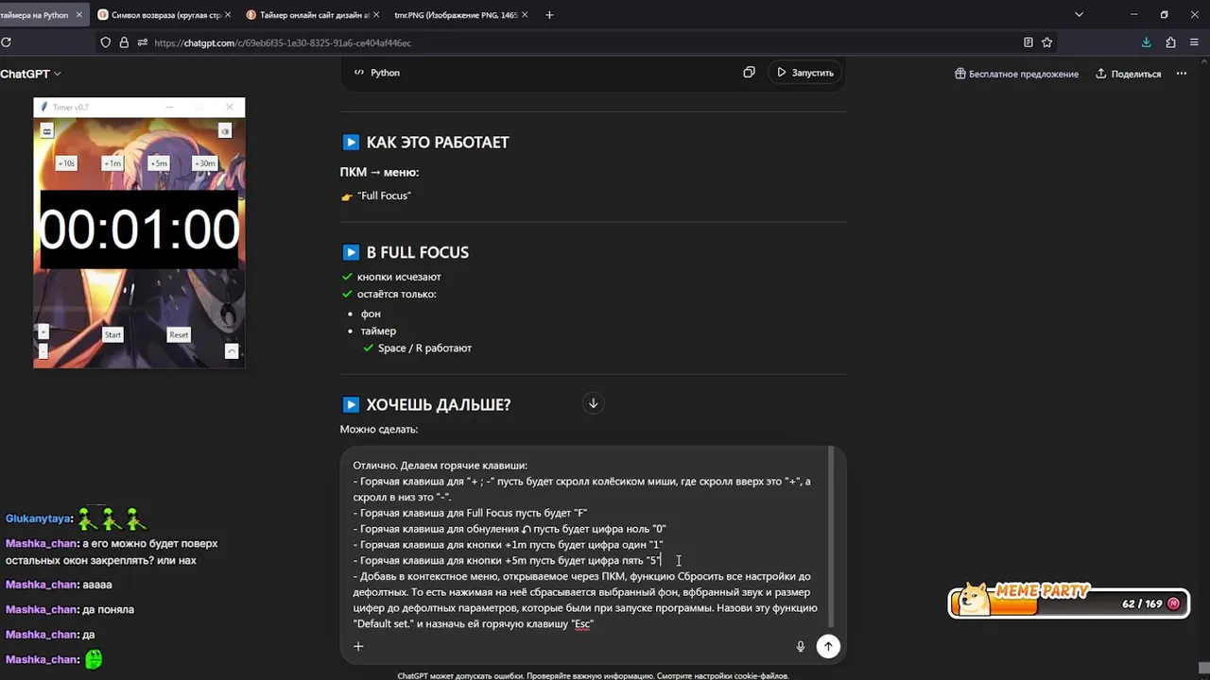Add five minutes with the +5m button
The height and width of the screenshot is (680, 1210).
click(x=159, y=163)
